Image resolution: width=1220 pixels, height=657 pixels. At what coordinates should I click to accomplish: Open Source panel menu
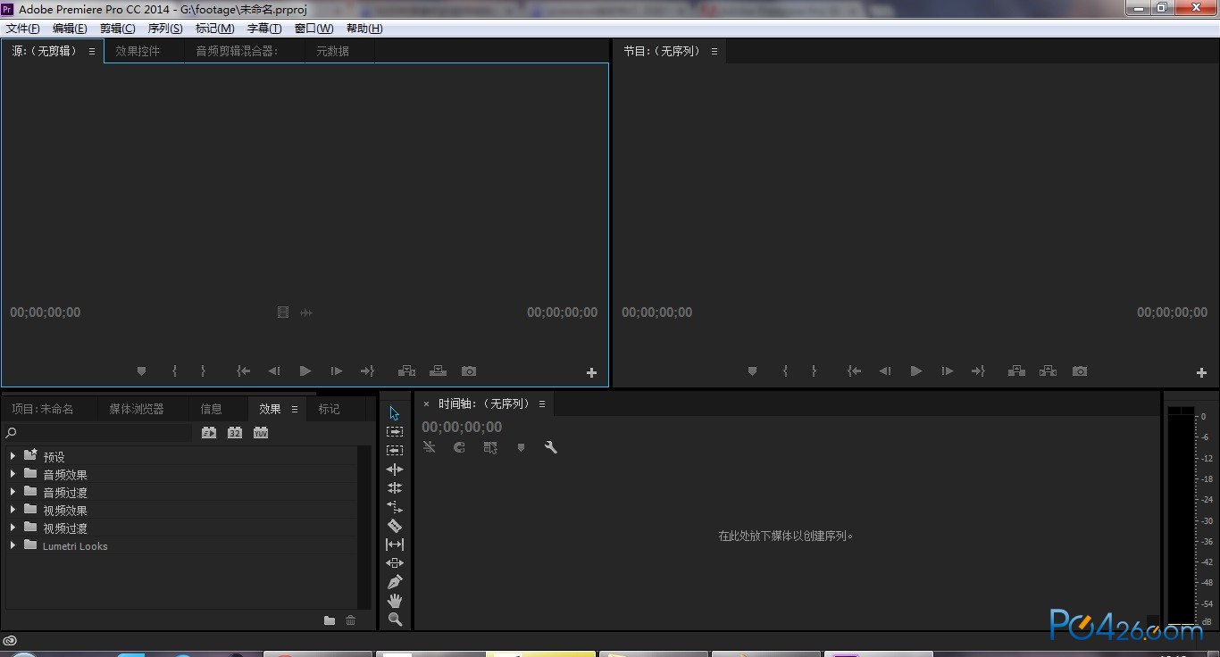click(92, 51)
